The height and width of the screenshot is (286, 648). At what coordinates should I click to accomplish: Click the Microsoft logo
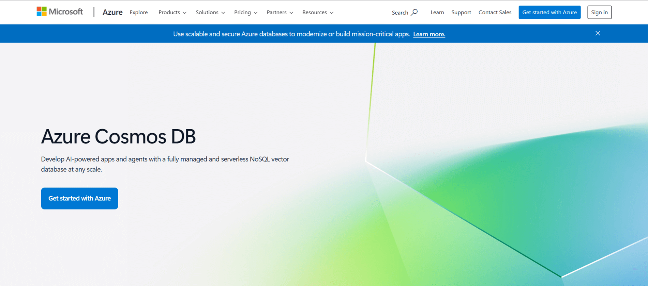point(60,12)
